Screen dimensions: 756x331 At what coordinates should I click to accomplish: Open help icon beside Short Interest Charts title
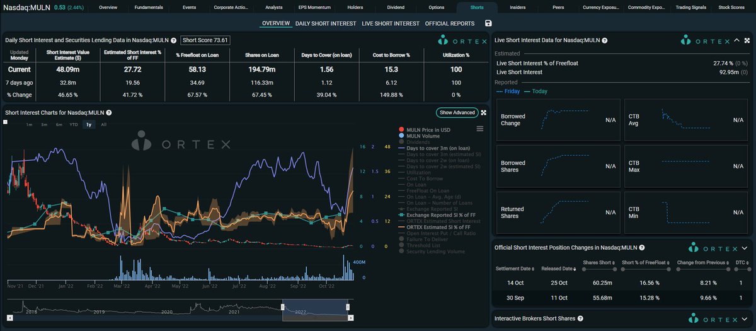pos(109,113)
